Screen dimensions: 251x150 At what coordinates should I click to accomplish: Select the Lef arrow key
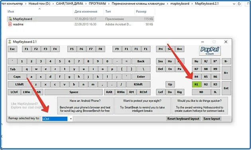pos(161,92)
